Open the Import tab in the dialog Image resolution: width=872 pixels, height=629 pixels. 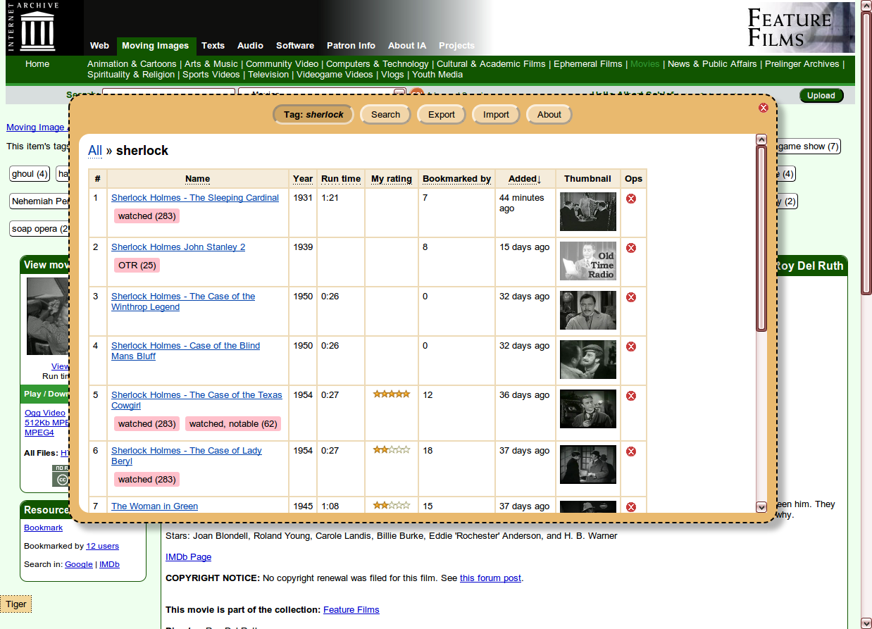click(496, 115)
